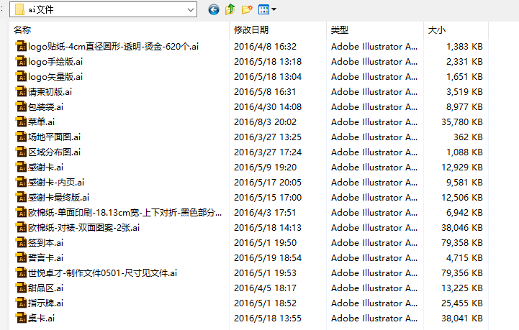Click type cell Adobe Illustrator of 甜品区.ai
The width and height of the screenshot is (519, 330).
click(374, 288)
